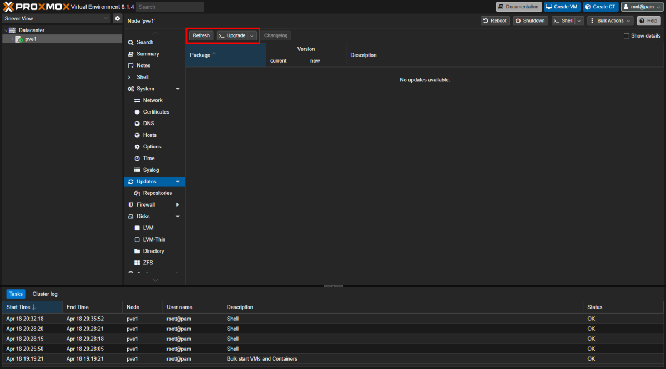The height and width of the screenshot is (369, 666).
Task: Enable Show details checkbox
Action: pos(627,36)
